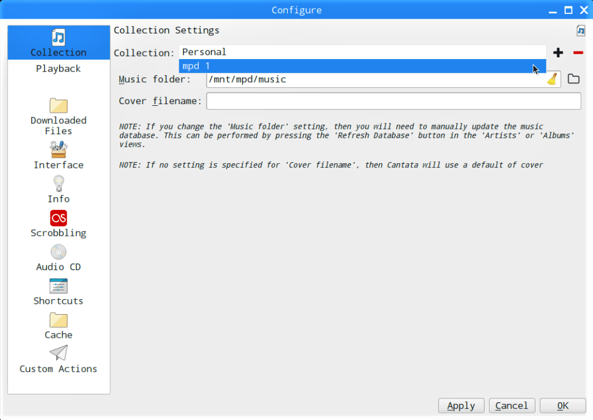593x420 pixels.
Task: Open the Audio CD settings
Action: pyautogui.click(x=58, y=257)
